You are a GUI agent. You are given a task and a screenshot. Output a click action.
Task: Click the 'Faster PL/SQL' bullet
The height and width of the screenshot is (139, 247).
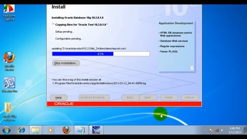(x=168, y=51)
